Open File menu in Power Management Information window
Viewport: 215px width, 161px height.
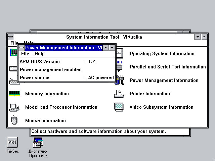click(25, 54)
